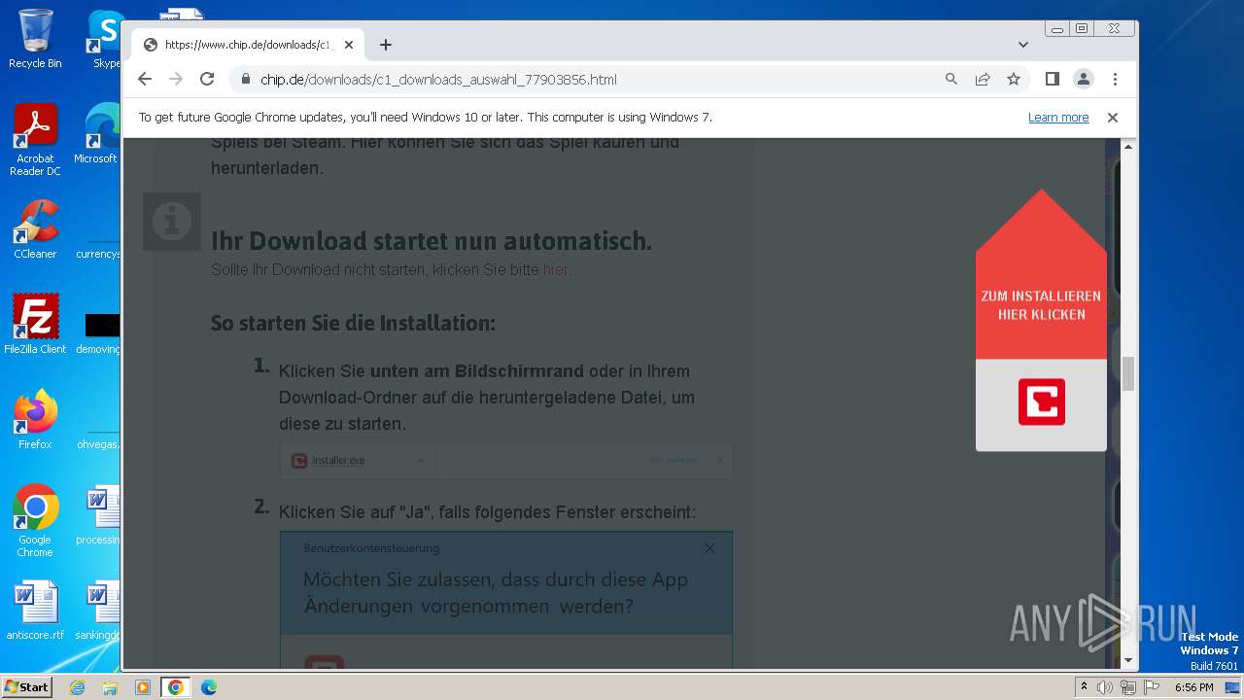Follow the Learn more link
This screenshot has height=700, width=1244.
pos(1058,118)
